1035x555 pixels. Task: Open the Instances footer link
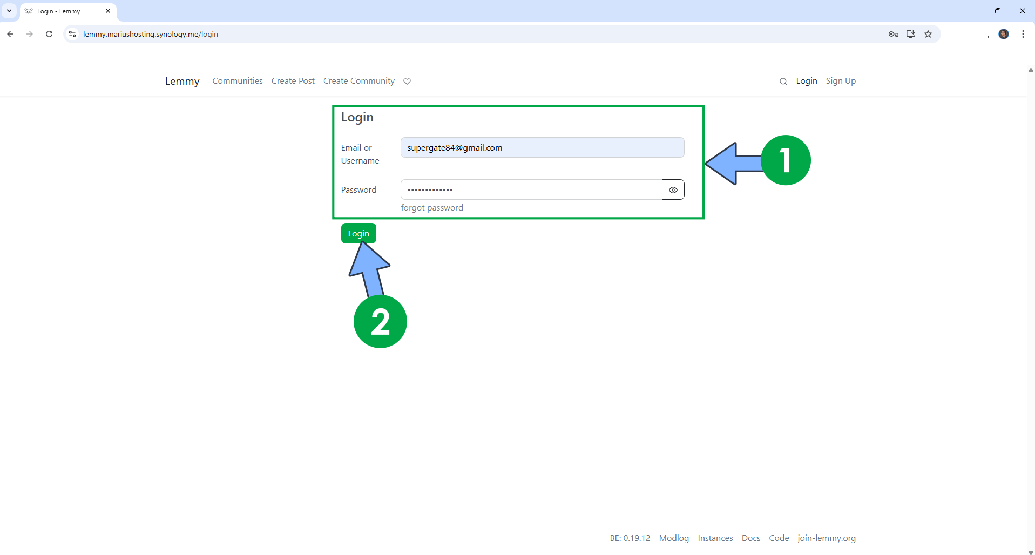pyautogui.click(x=715, y=538)
